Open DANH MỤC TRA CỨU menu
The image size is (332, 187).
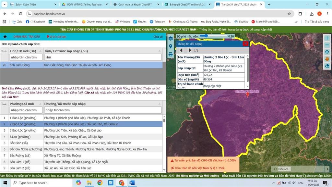click(x=27, y=37)
